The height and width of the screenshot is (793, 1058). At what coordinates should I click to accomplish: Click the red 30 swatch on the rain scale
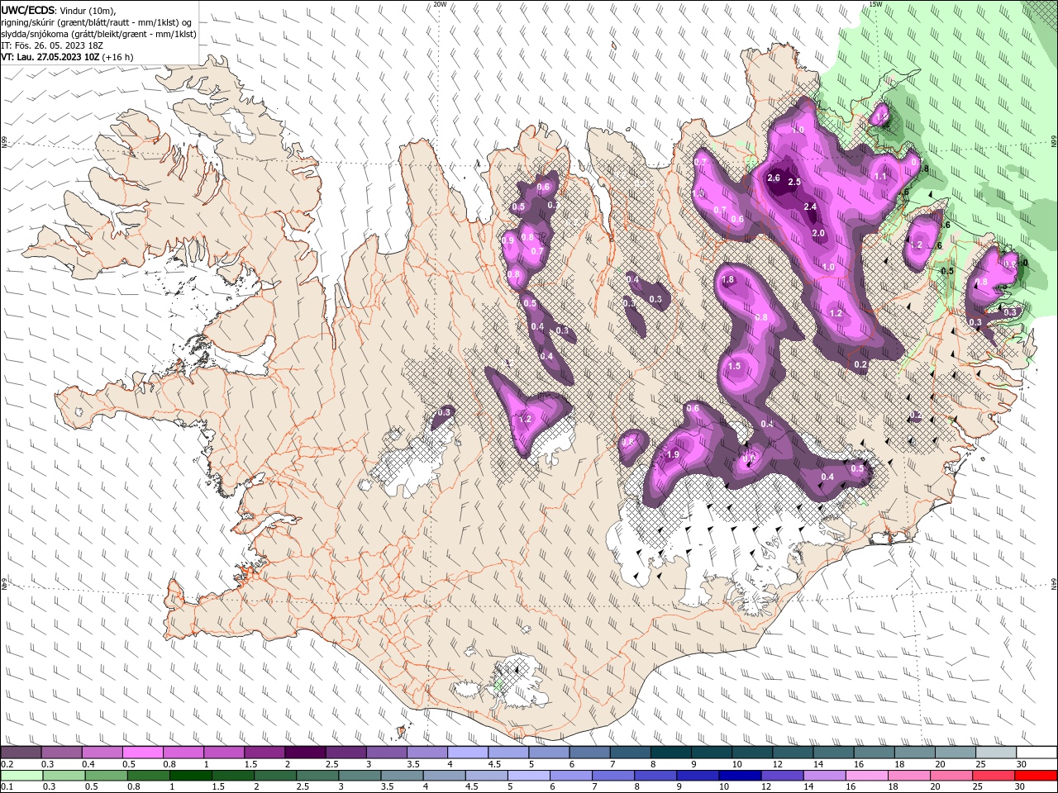tap(1037, 776)
